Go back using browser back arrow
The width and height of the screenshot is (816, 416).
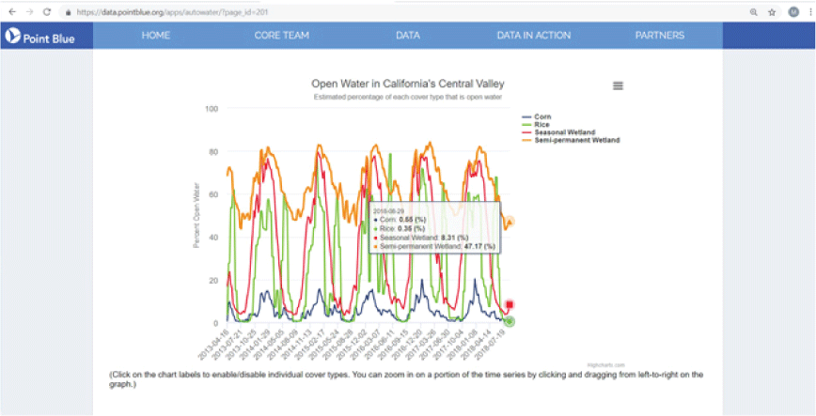[10, 12]
